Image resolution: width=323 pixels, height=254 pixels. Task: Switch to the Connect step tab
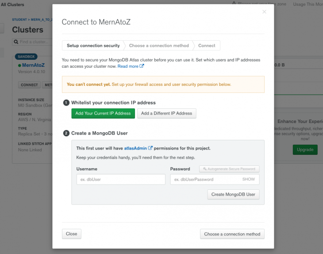click(x=207, y=46)
